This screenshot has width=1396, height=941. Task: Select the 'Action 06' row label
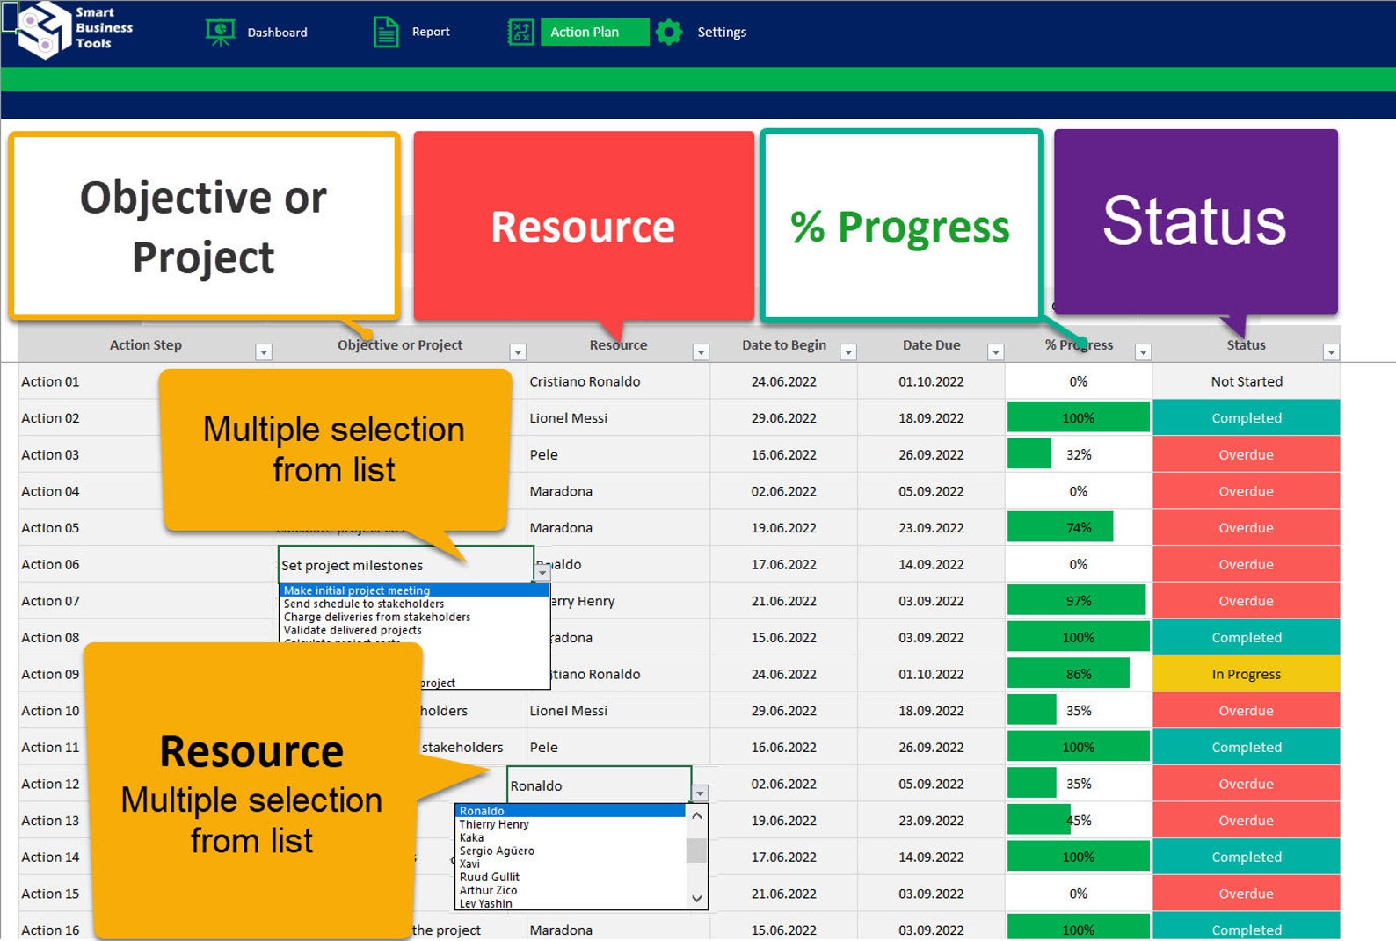[x=50, y=564]
